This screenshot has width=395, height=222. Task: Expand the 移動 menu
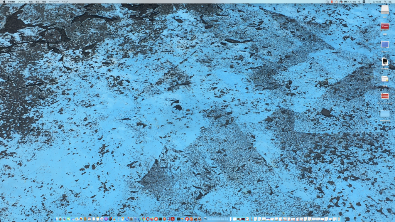pos(44,2)
